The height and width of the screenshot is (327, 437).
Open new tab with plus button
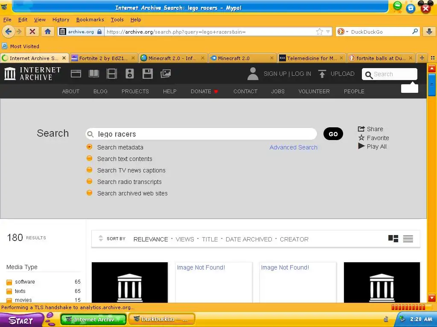tap(422, 58)
